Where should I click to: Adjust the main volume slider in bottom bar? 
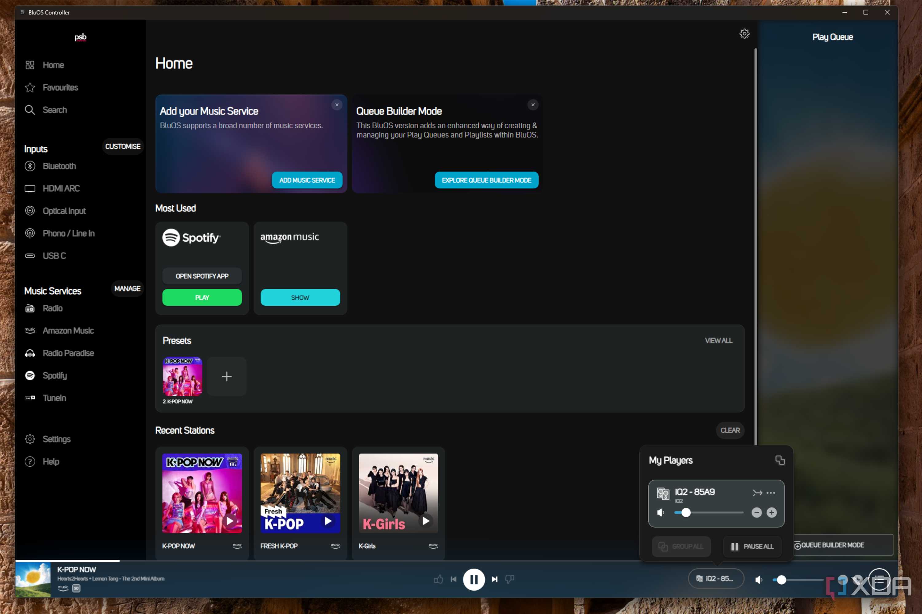coord(798,580)
